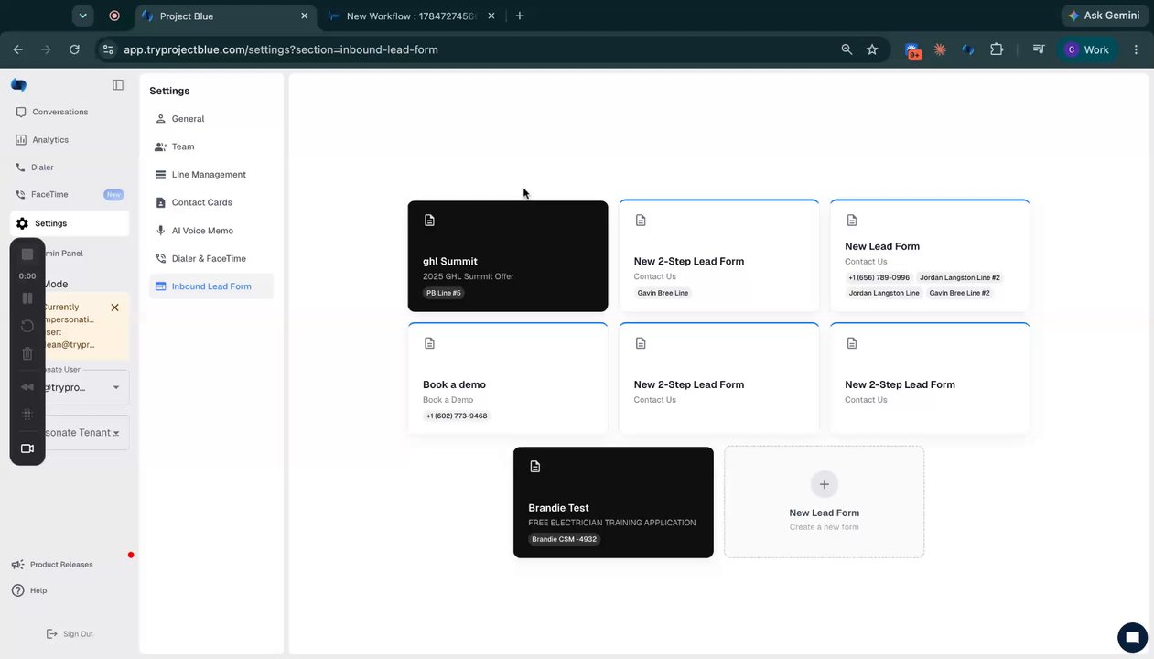Click the browser back arrow
The height and width of the screenshot is (659, 1154).
(17, 49)
